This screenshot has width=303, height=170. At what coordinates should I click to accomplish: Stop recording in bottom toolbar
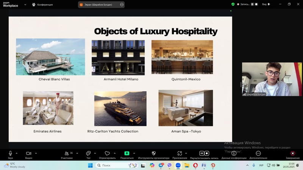coord(207,153)
